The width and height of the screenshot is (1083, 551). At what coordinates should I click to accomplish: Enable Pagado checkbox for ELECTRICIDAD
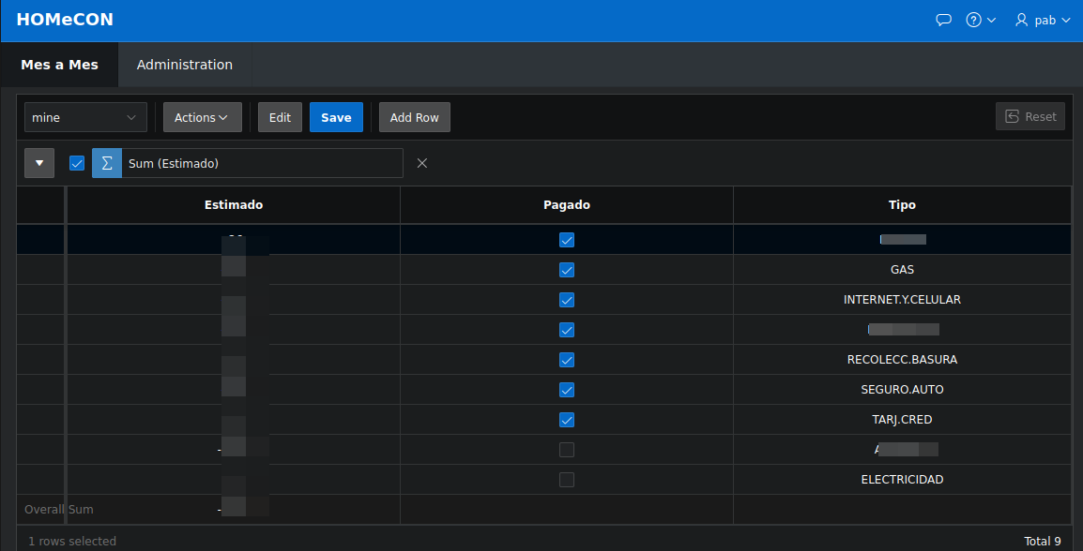(x=566, y=479)
